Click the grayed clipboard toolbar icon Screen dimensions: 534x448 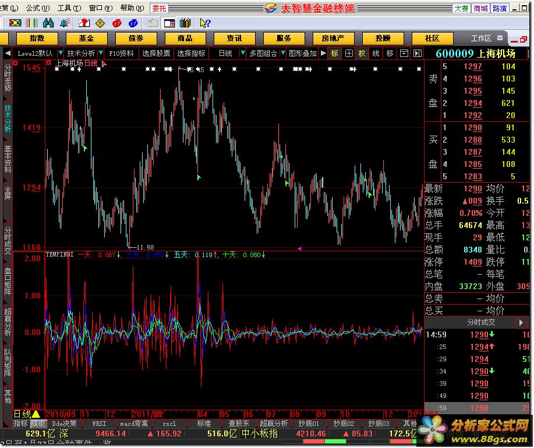[153, 23]
